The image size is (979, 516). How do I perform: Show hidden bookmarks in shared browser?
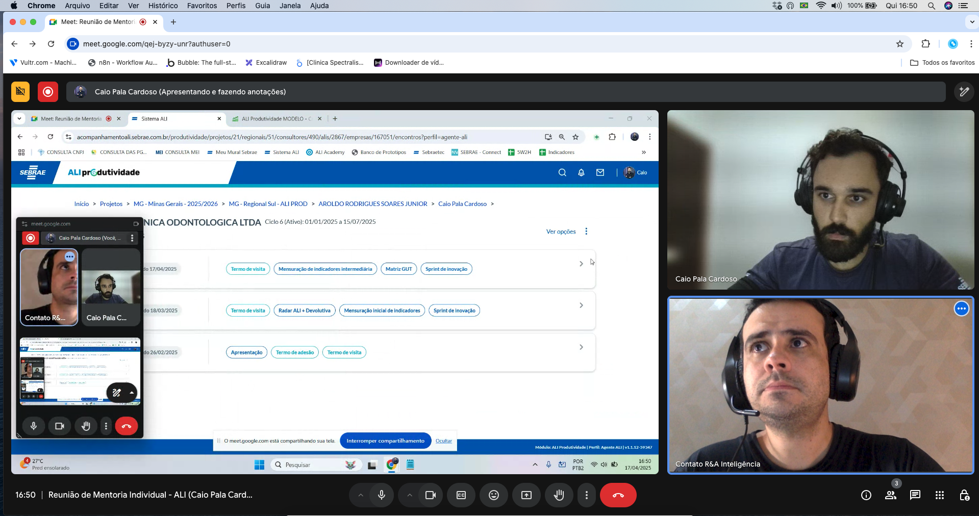pyautogui.click(x=644, y=152)
